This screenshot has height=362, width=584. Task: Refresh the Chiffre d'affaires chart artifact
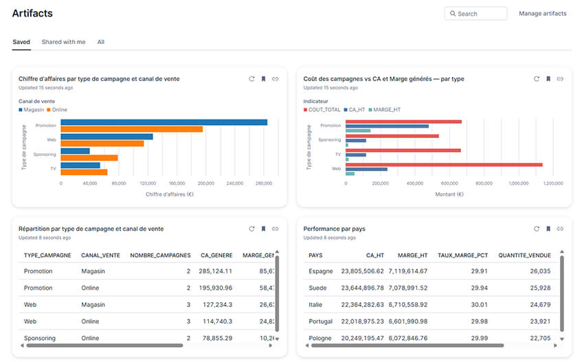[x=251, y=79]
